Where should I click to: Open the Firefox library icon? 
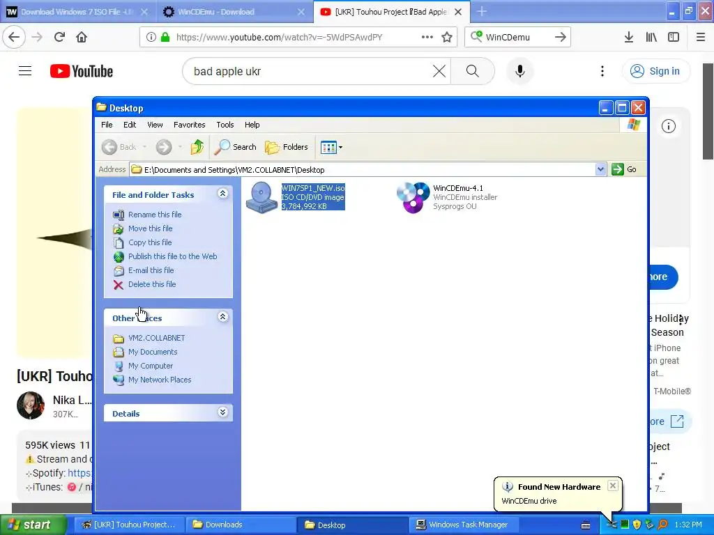click(x=651, y=37)
